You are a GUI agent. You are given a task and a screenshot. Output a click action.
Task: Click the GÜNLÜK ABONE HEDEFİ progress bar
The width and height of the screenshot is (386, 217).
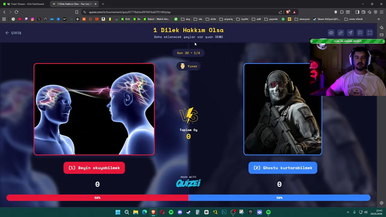(x=347, y=41)
